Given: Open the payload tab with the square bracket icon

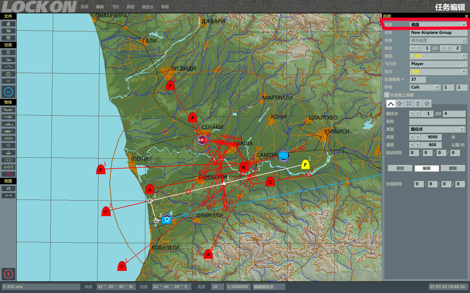Looking at the screenshot, I should (x=409, y=104).
